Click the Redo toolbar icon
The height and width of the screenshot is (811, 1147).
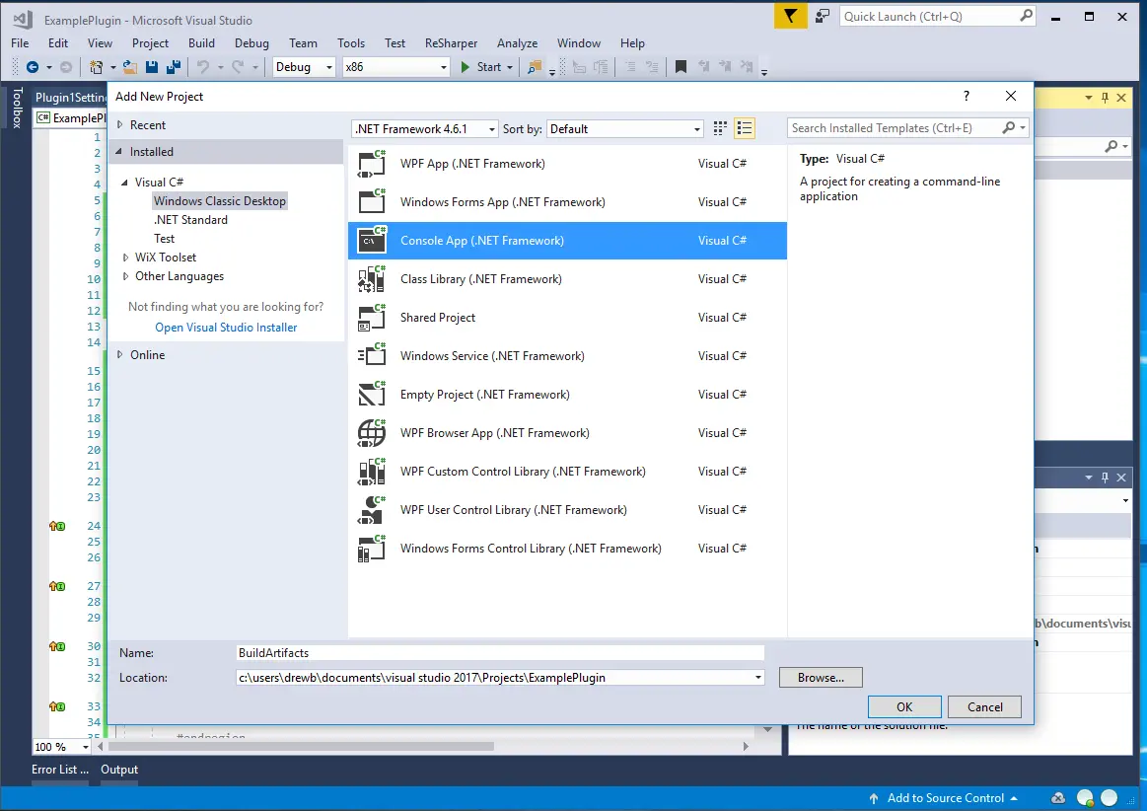point(238,67)
